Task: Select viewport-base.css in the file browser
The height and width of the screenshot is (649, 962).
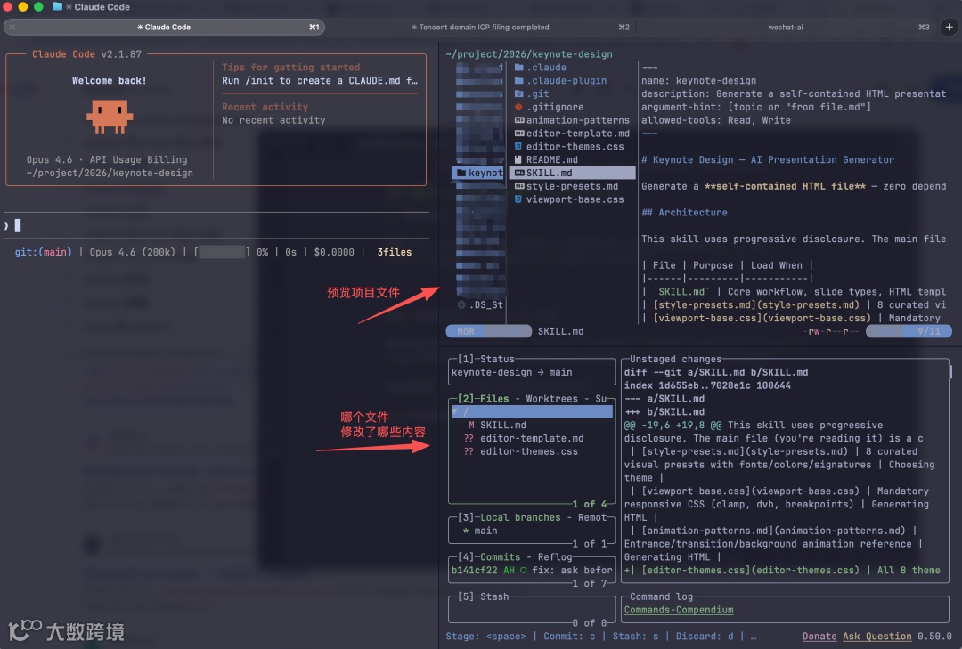Action: point(575,199)
